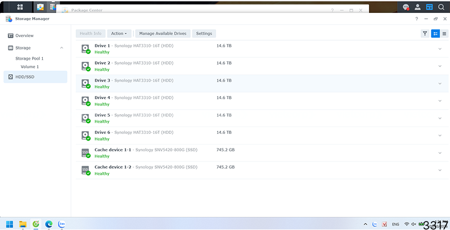
Task: Click the Health Info button
Action: 91,34
